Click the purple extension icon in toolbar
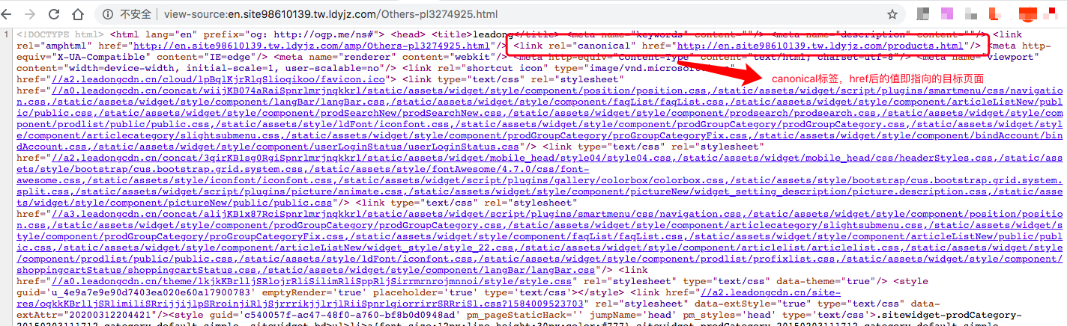 [x=947, y=13]
